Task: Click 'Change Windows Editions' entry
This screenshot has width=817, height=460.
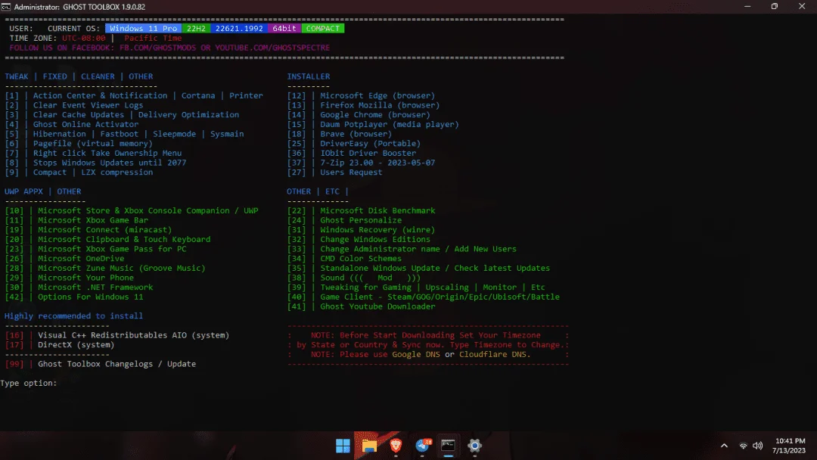Action: tap(359, 239)
